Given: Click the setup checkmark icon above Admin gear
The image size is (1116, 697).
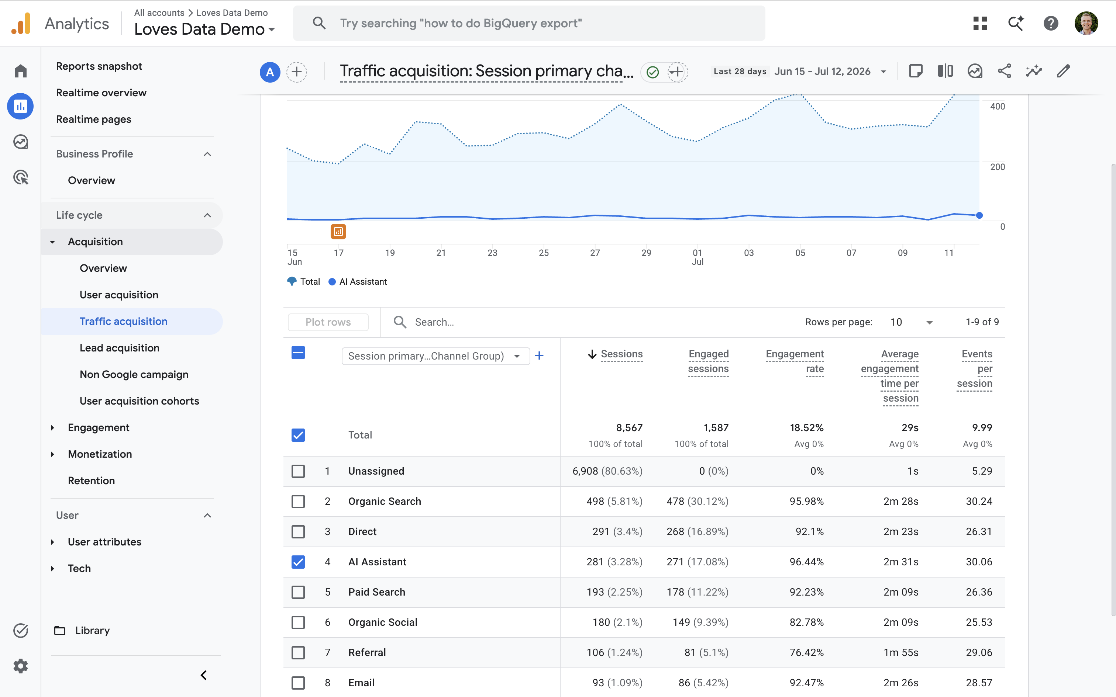Looking at the screenshot, I should [20, 630].
